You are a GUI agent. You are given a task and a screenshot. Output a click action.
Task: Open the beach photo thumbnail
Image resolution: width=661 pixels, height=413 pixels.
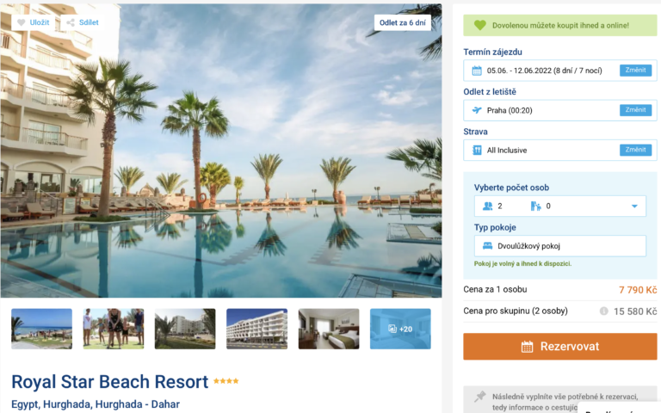coord(41,329)
